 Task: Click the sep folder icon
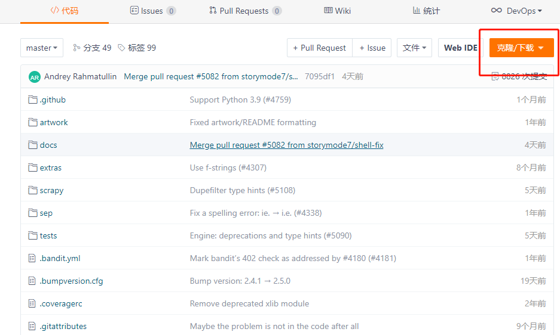click(x=33, y=213)
